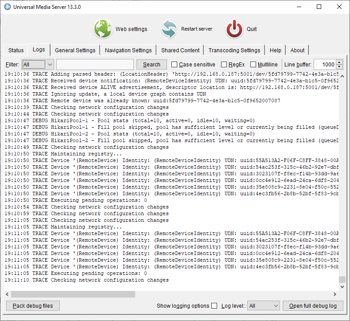Enable the RegEx checkbox

pos(224,65)
